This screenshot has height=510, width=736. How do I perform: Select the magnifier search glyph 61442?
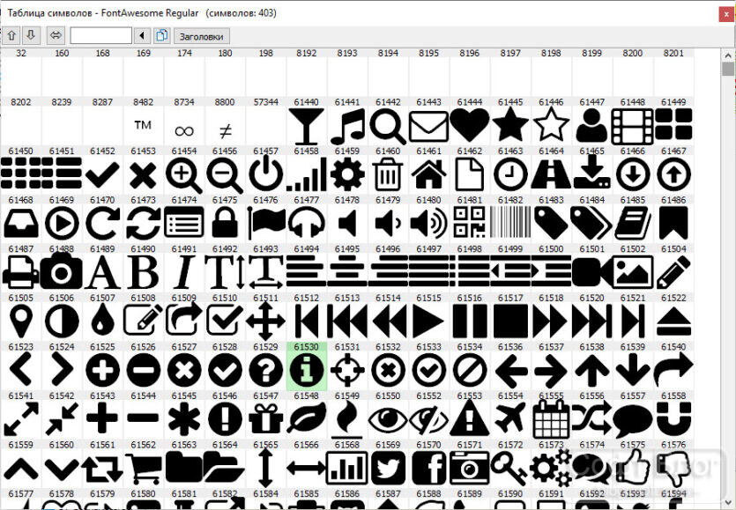[x=388, y=126]
